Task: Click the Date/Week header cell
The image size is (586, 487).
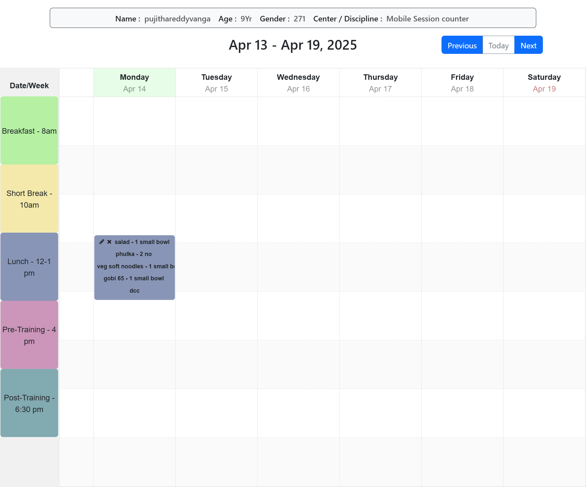Action: coord(29,86)
